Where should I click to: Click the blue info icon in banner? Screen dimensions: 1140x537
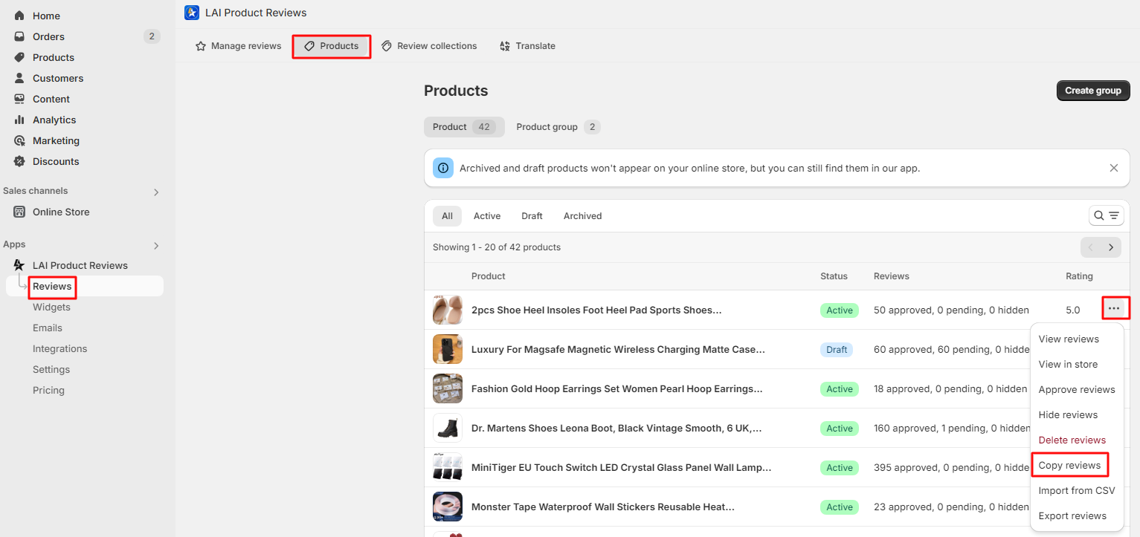(x=443, y=168)
